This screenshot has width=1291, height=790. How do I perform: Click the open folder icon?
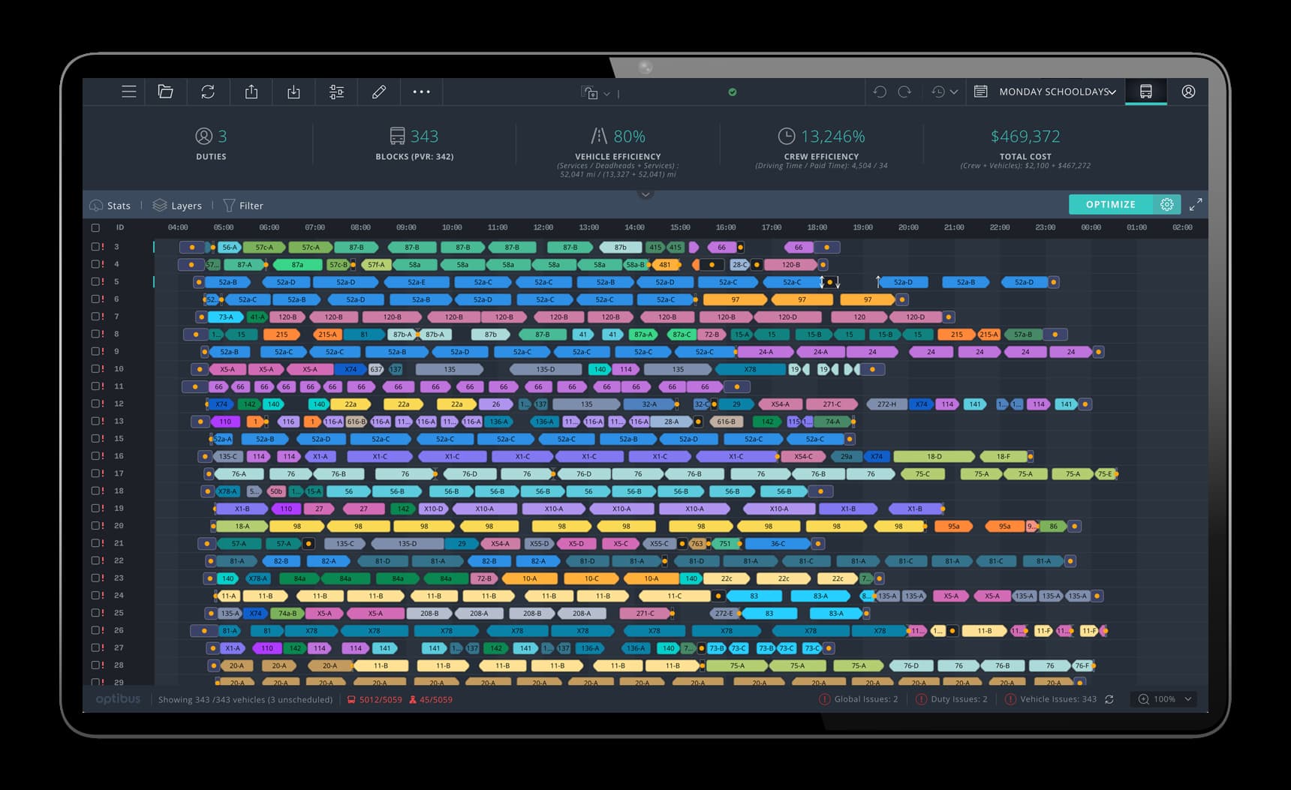click(x=166, y=92)
